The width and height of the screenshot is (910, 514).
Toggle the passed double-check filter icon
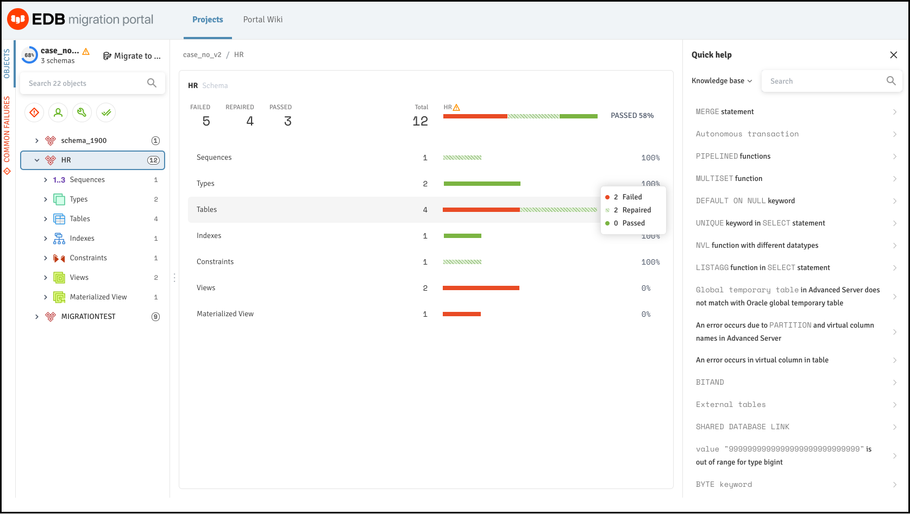pos(106,112)
